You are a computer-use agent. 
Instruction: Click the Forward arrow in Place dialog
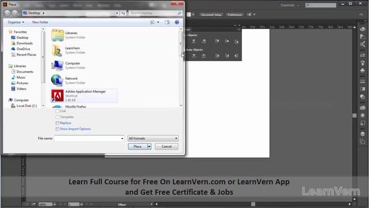(x=15, y=13)
